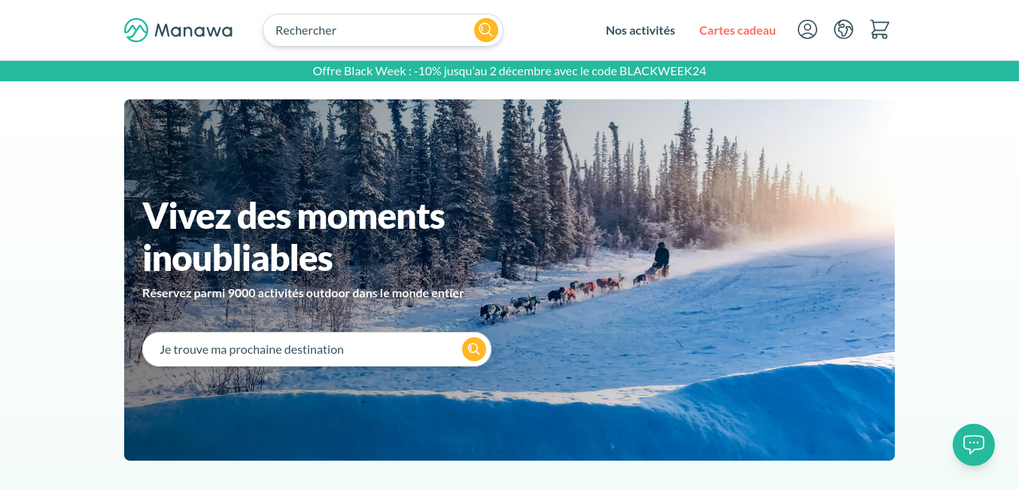
Task: Click the orange magnifier in the header search
Action: 486,30
